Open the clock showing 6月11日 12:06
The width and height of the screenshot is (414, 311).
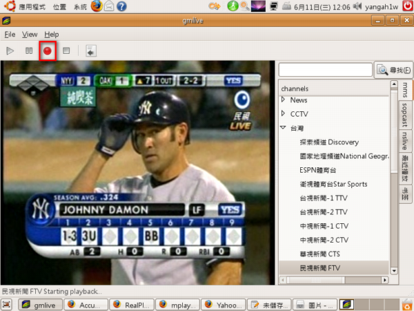point(322,7)
